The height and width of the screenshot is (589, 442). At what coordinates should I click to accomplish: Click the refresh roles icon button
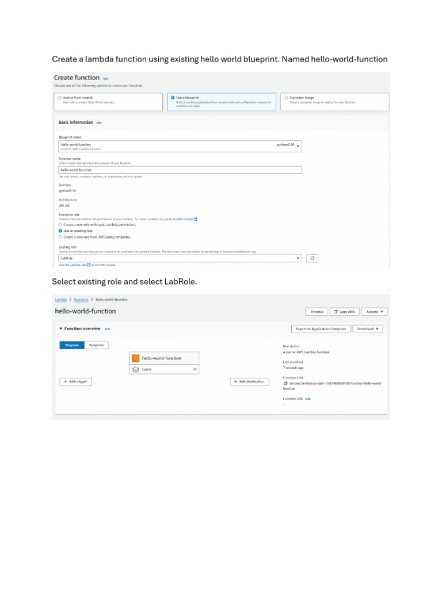[312, 258]
